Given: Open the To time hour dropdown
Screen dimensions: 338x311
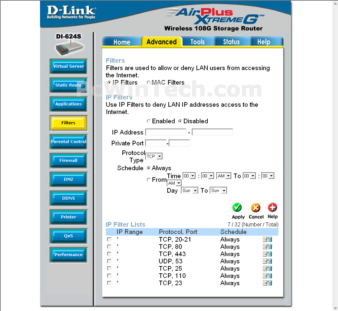Looking at the screenshot, I should pyautogui.click(x=249, y=176).
